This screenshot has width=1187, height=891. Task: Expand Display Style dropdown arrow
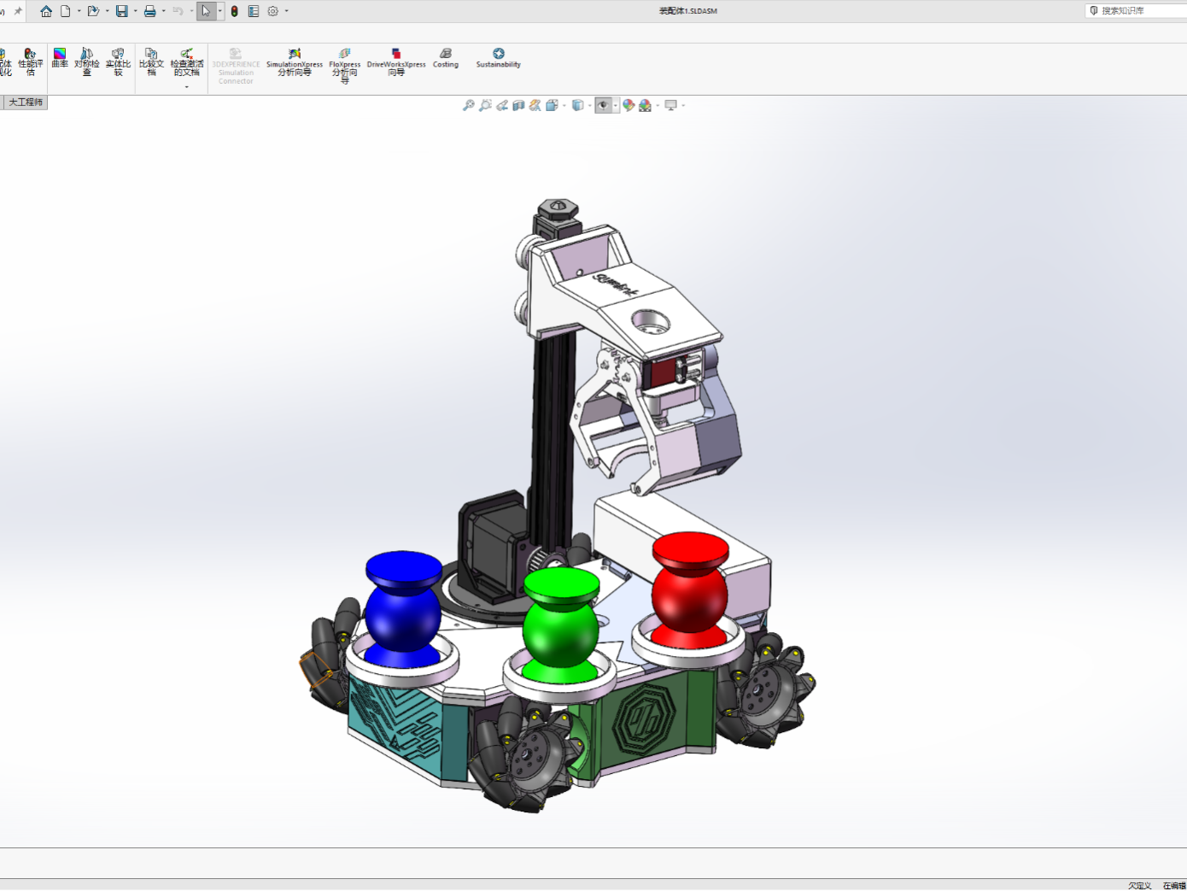click(590, 105)
